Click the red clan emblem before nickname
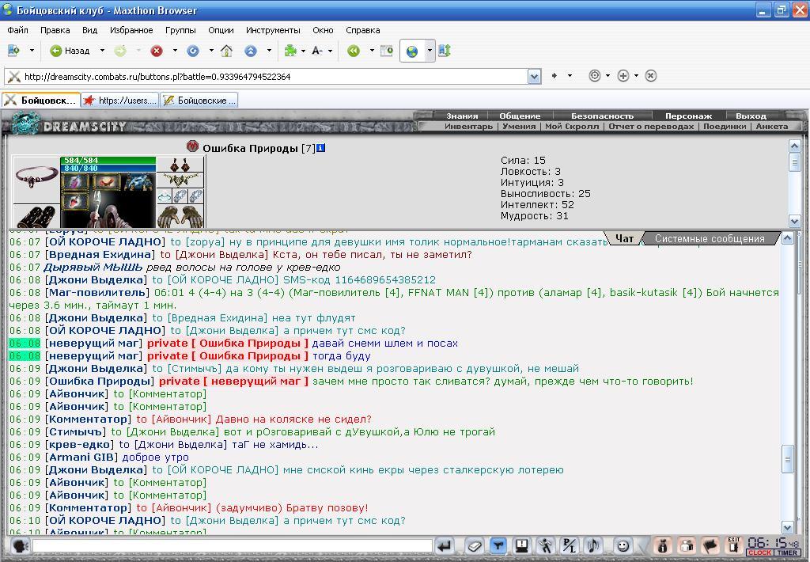The width and height of the screenshot is (810, 562). point(193,147)
